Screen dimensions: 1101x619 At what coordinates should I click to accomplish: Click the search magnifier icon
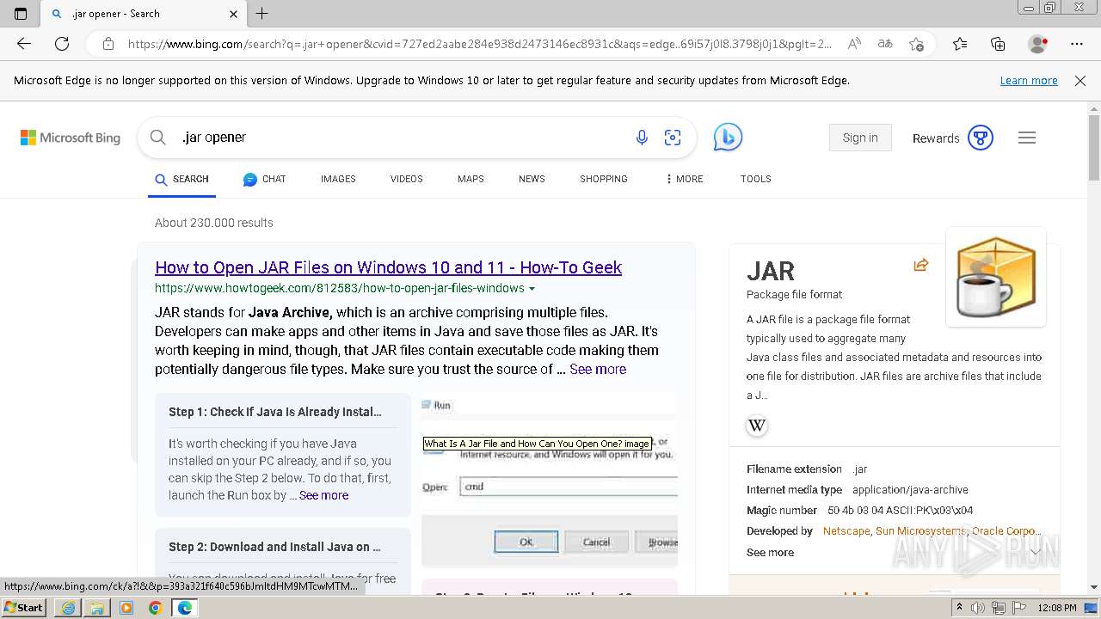coord(157,138)
